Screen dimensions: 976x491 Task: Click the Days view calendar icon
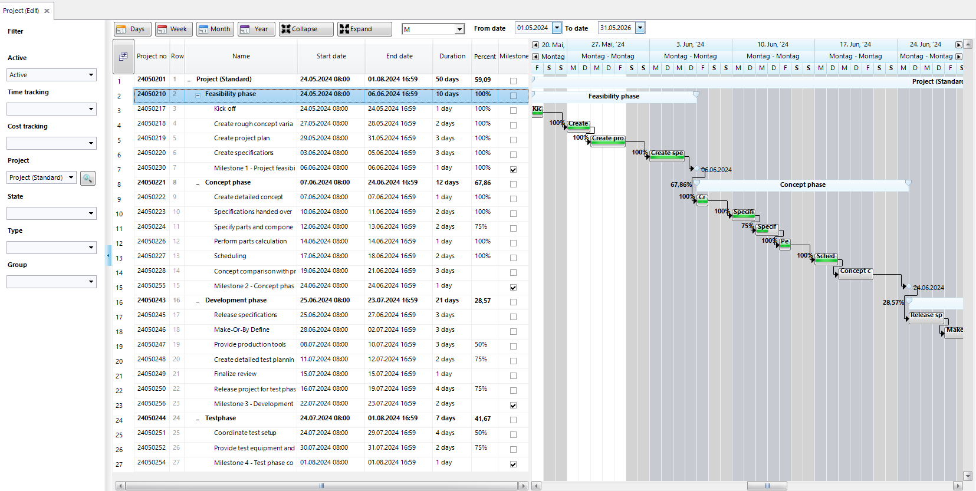121,29
